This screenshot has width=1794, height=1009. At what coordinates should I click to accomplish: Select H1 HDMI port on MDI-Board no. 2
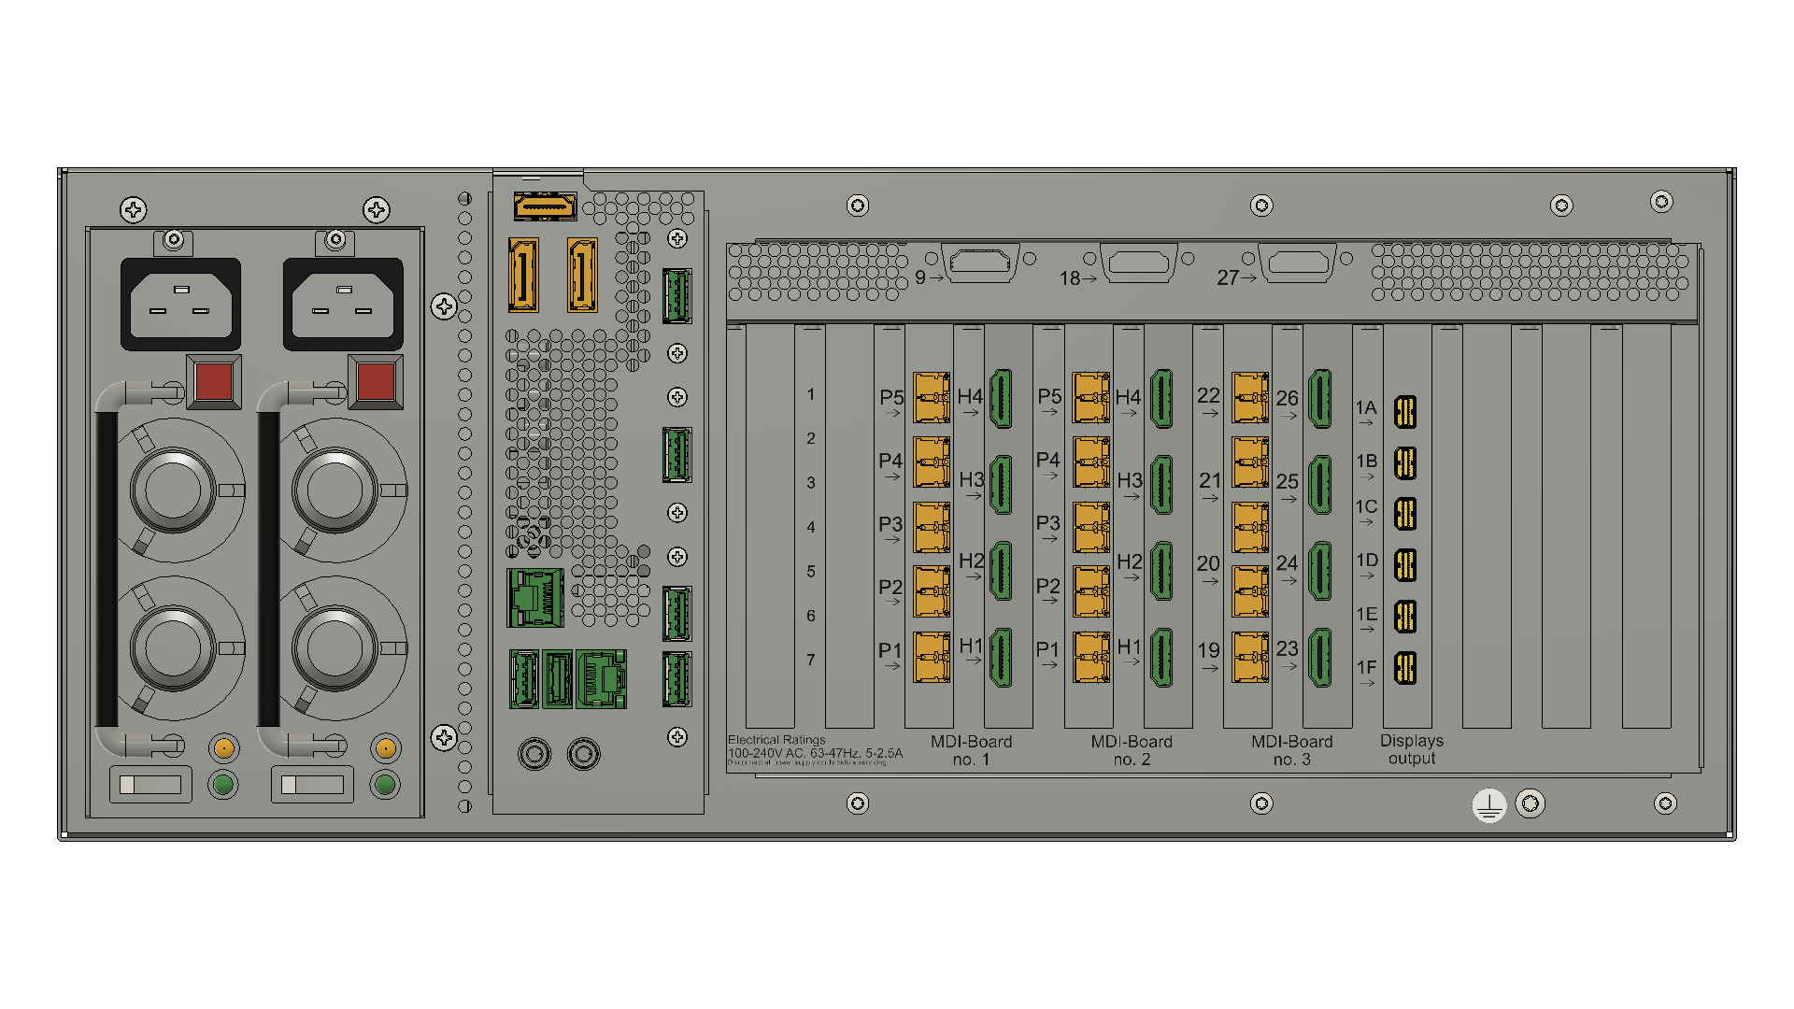[1161, 657]
